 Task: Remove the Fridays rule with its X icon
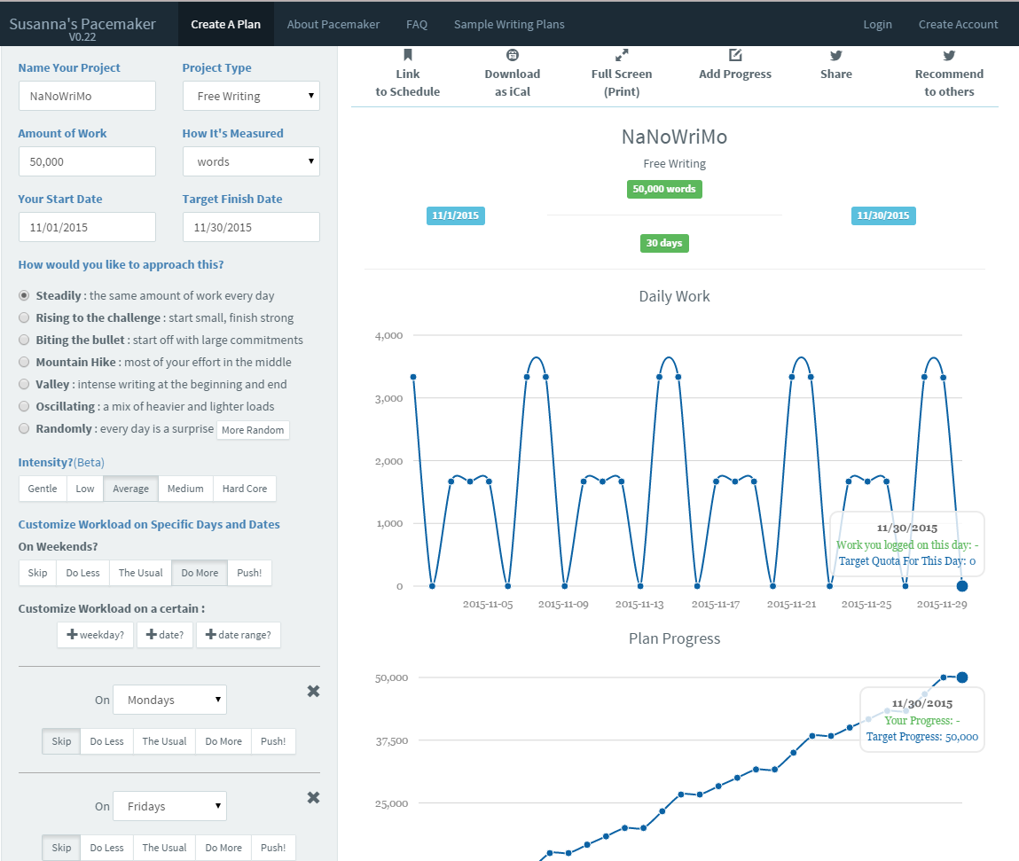313,797
